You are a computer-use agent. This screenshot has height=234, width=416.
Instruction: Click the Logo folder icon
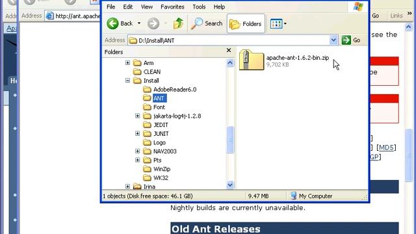point(147,142)
